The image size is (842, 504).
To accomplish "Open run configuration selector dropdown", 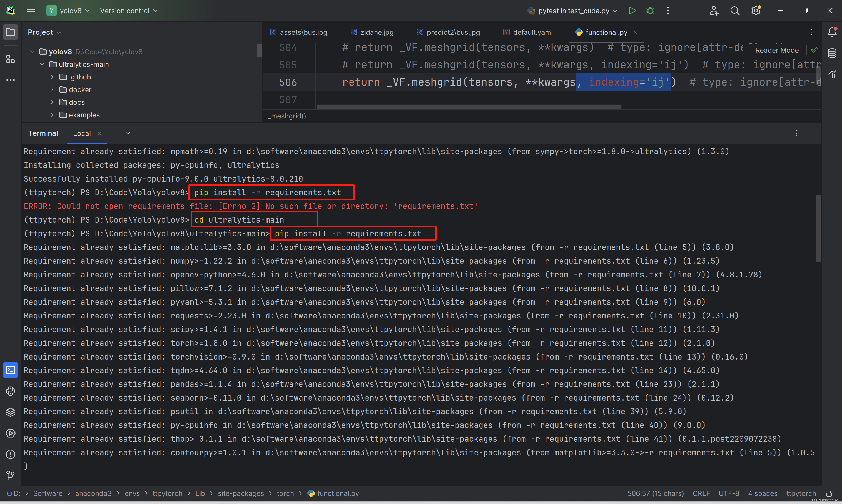I will click(572, 11).
